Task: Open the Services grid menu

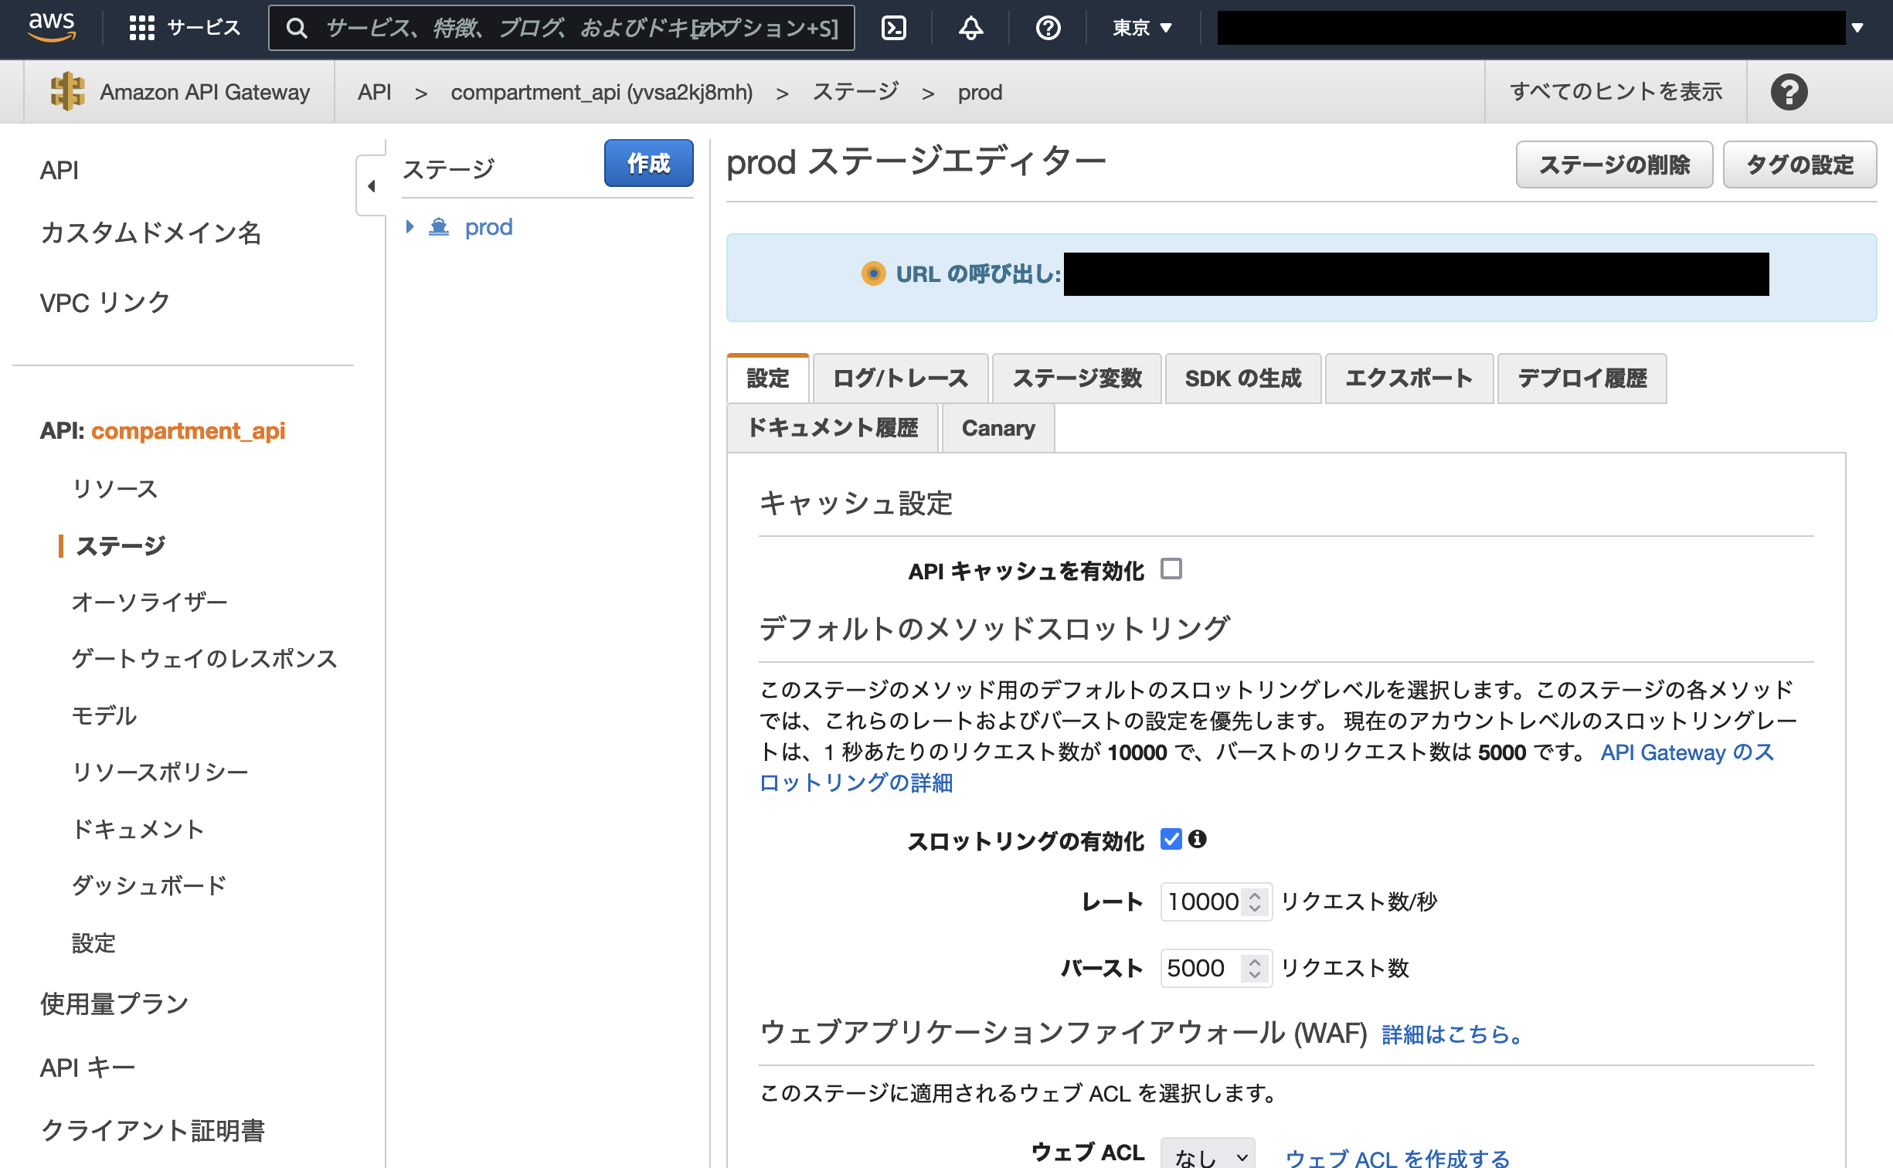Action: click(144, 28)
